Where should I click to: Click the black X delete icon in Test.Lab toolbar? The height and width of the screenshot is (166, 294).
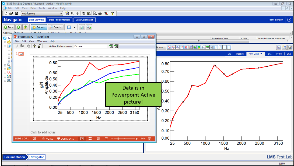tap(72, 13)
